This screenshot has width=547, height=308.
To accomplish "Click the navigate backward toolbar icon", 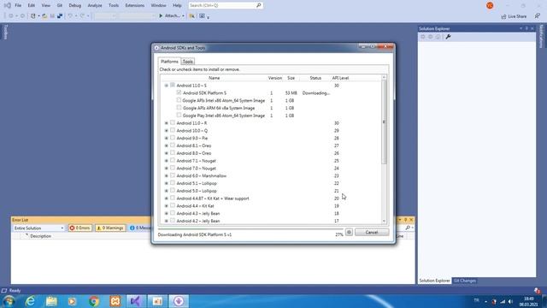I will (11, 16).
